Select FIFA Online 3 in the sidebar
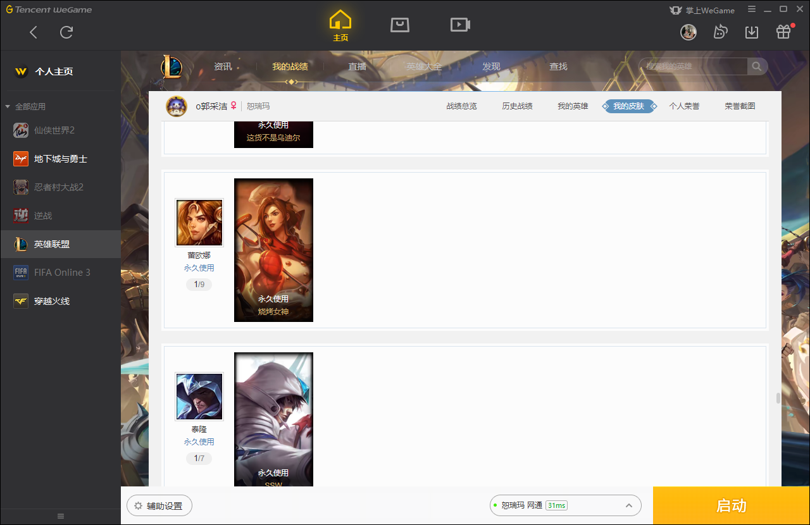The height and width of the screenshot is (525, 810). point(60,273)
